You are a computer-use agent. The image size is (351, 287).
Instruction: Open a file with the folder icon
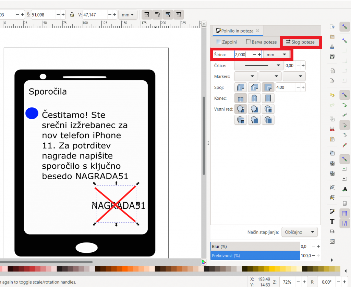click(x=332, y=37)
